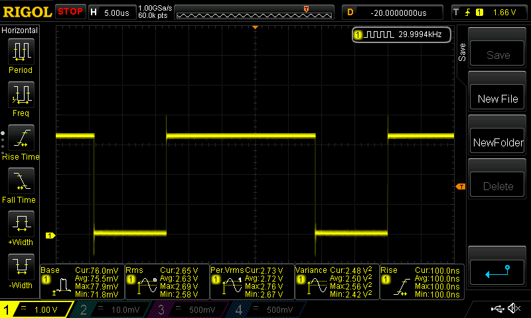Click the Base measurement waveform icon

click(62, 287)
